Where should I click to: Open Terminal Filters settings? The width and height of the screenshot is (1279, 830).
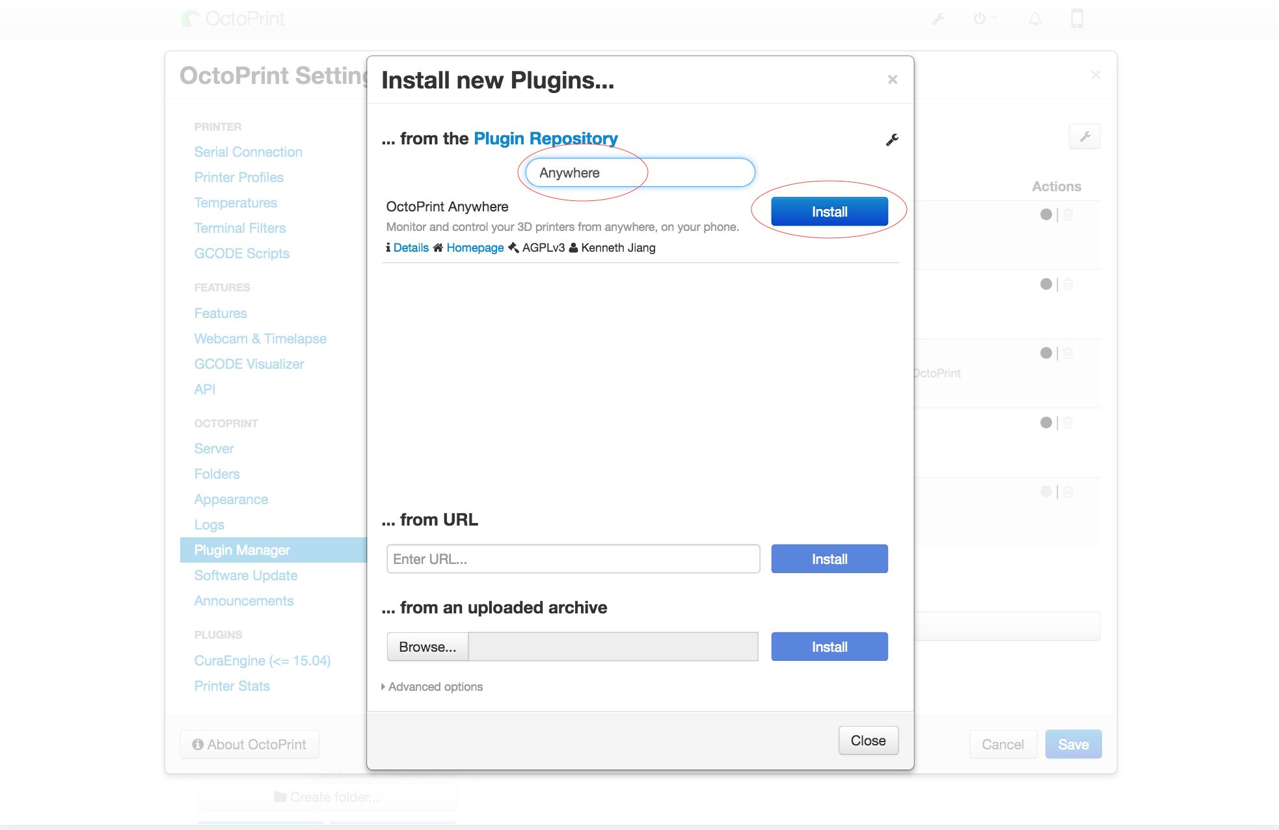(x=240, y=228)
